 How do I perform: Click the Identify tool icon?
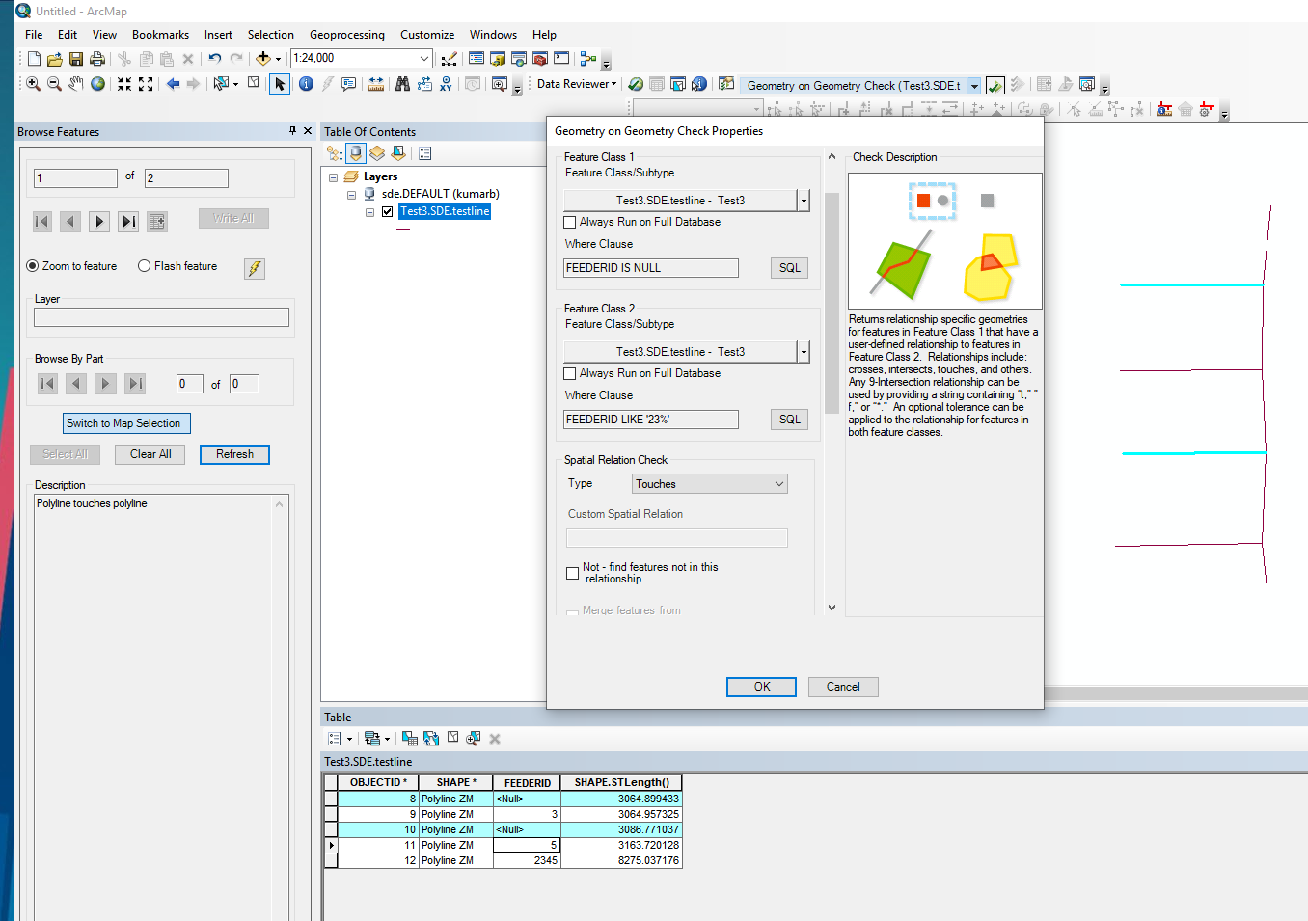[x=306, y=84]
